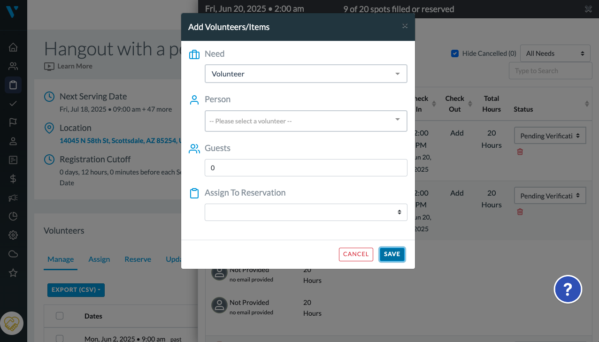
Task: Open the Person volunteer selection dropdown
Action: 306,121
